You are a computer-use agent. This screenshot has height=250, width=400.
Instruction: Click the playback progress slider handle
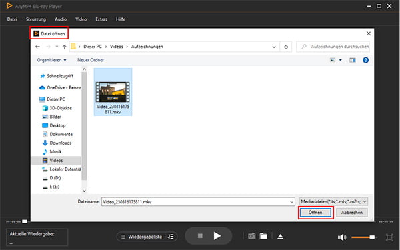point(25,221)
